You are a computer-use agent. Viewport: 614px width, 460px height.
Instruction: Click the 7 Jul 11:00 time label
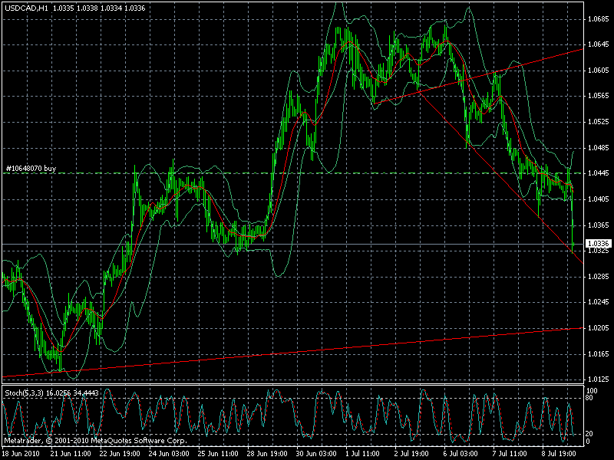click(510, 454)
